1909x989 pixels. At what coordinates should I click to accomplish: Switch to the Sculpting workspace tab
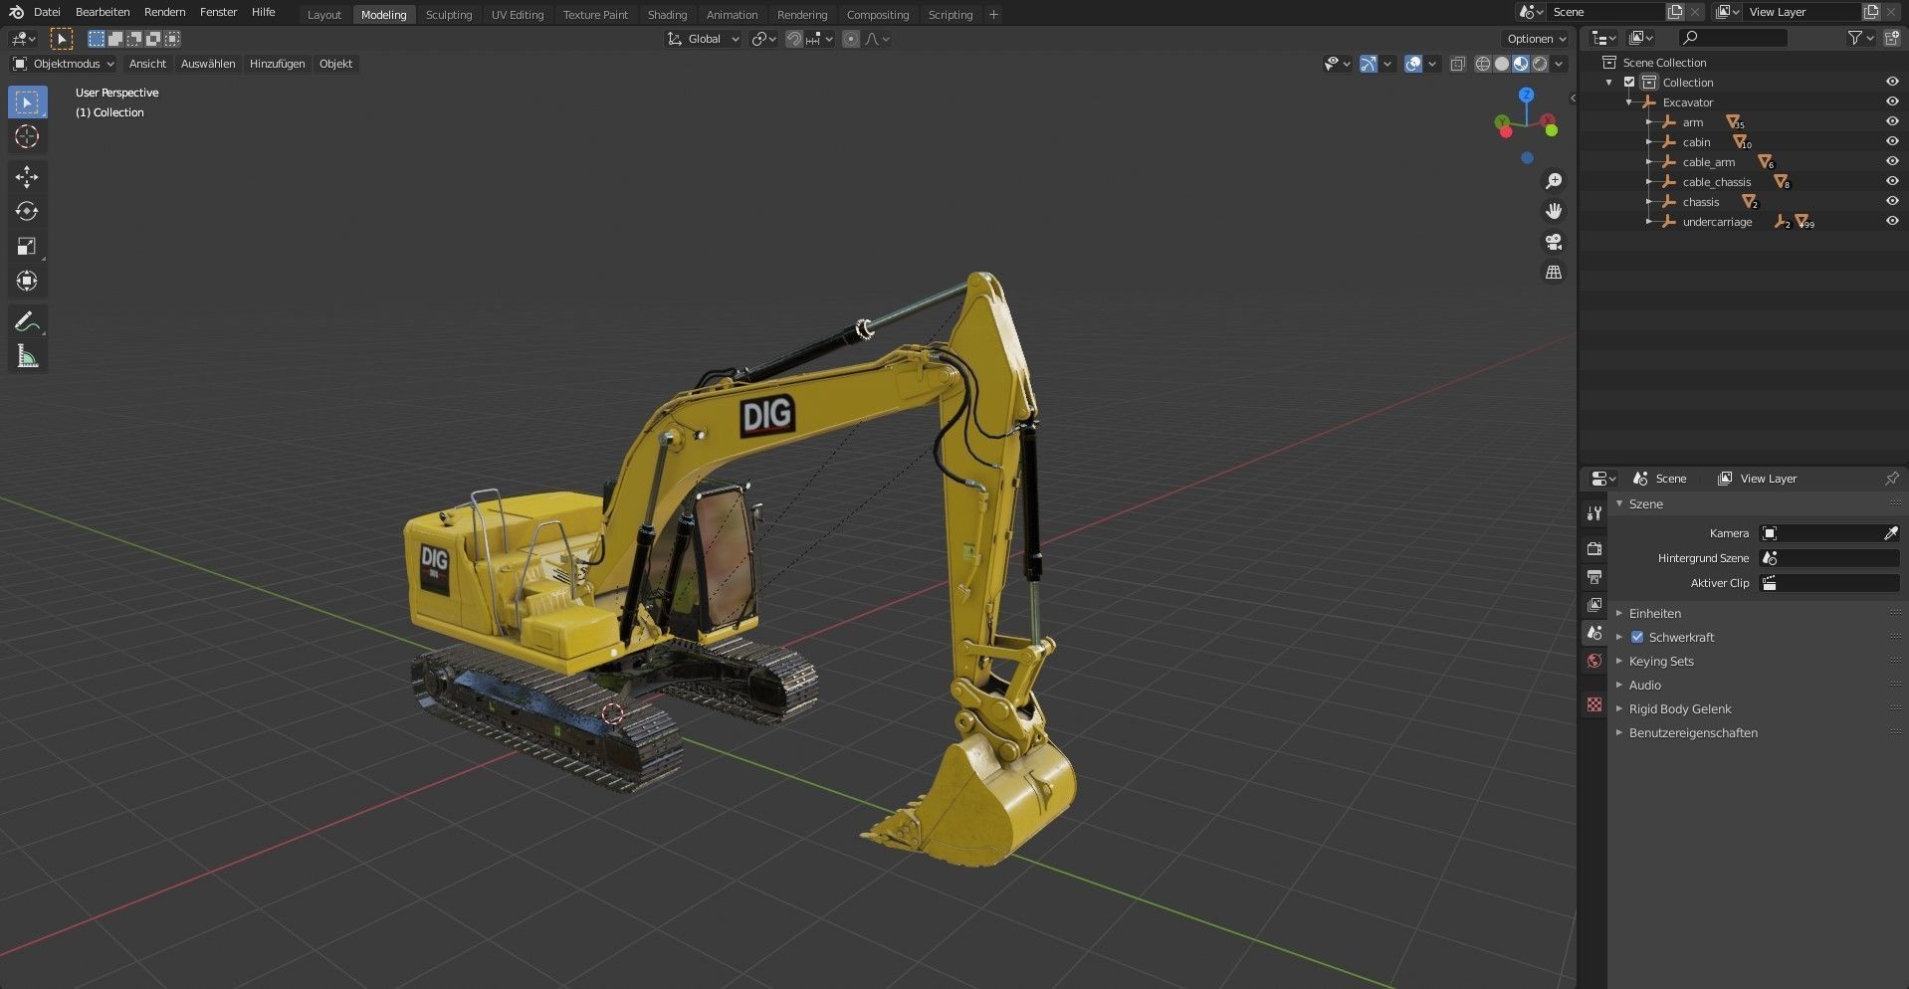point(449,15)
